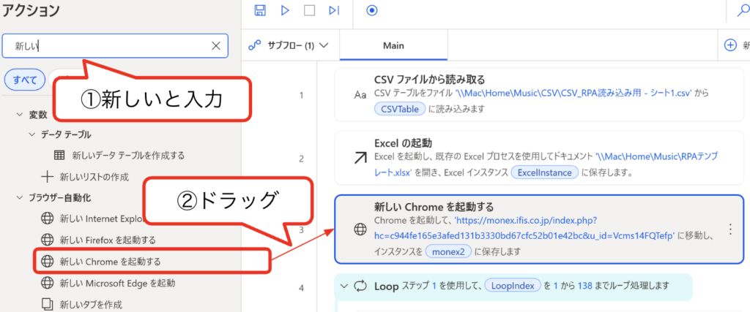Run the flow with the play icon
This screenshot has width=750, height=312.
285,10
